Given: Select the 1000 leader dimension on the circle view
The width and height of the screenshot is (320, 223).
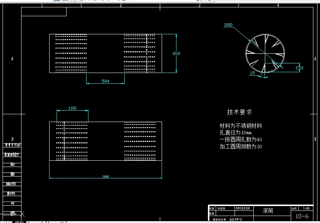Looking at the screenshot, I should [x=228, y=25].
